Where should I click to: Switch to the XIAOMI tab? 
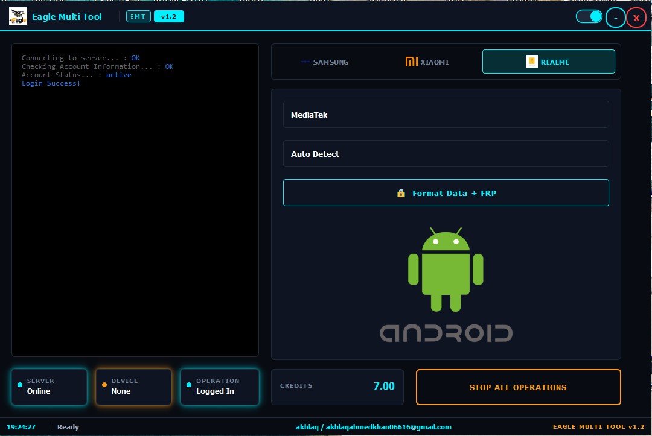427,62
